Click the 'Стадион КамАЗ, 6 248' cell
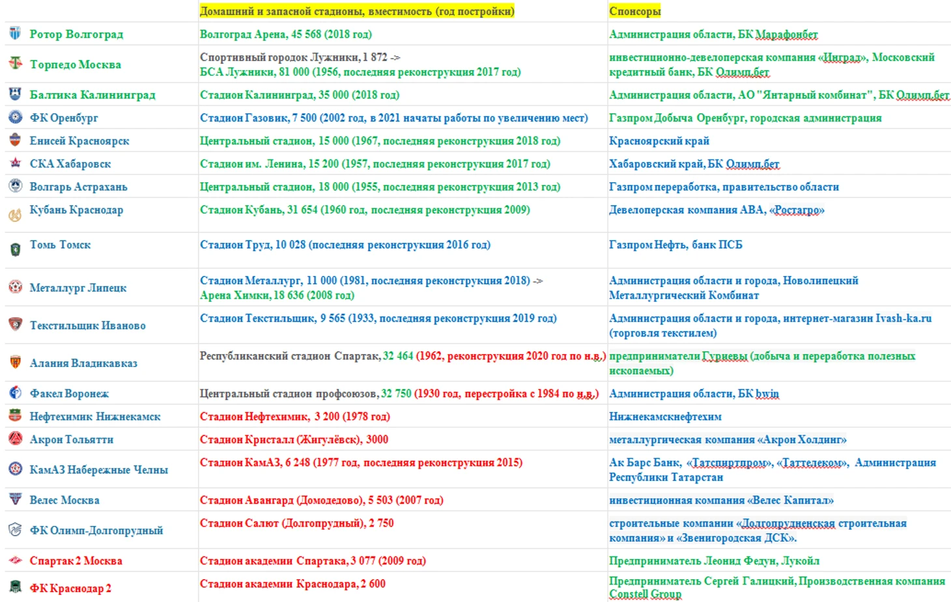Screen dimensions: 951x602 (x=361, y=463)
